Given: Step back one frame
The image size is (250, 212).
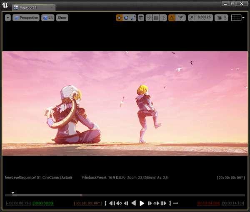Looking at the screenshot, I should [126, 203].
